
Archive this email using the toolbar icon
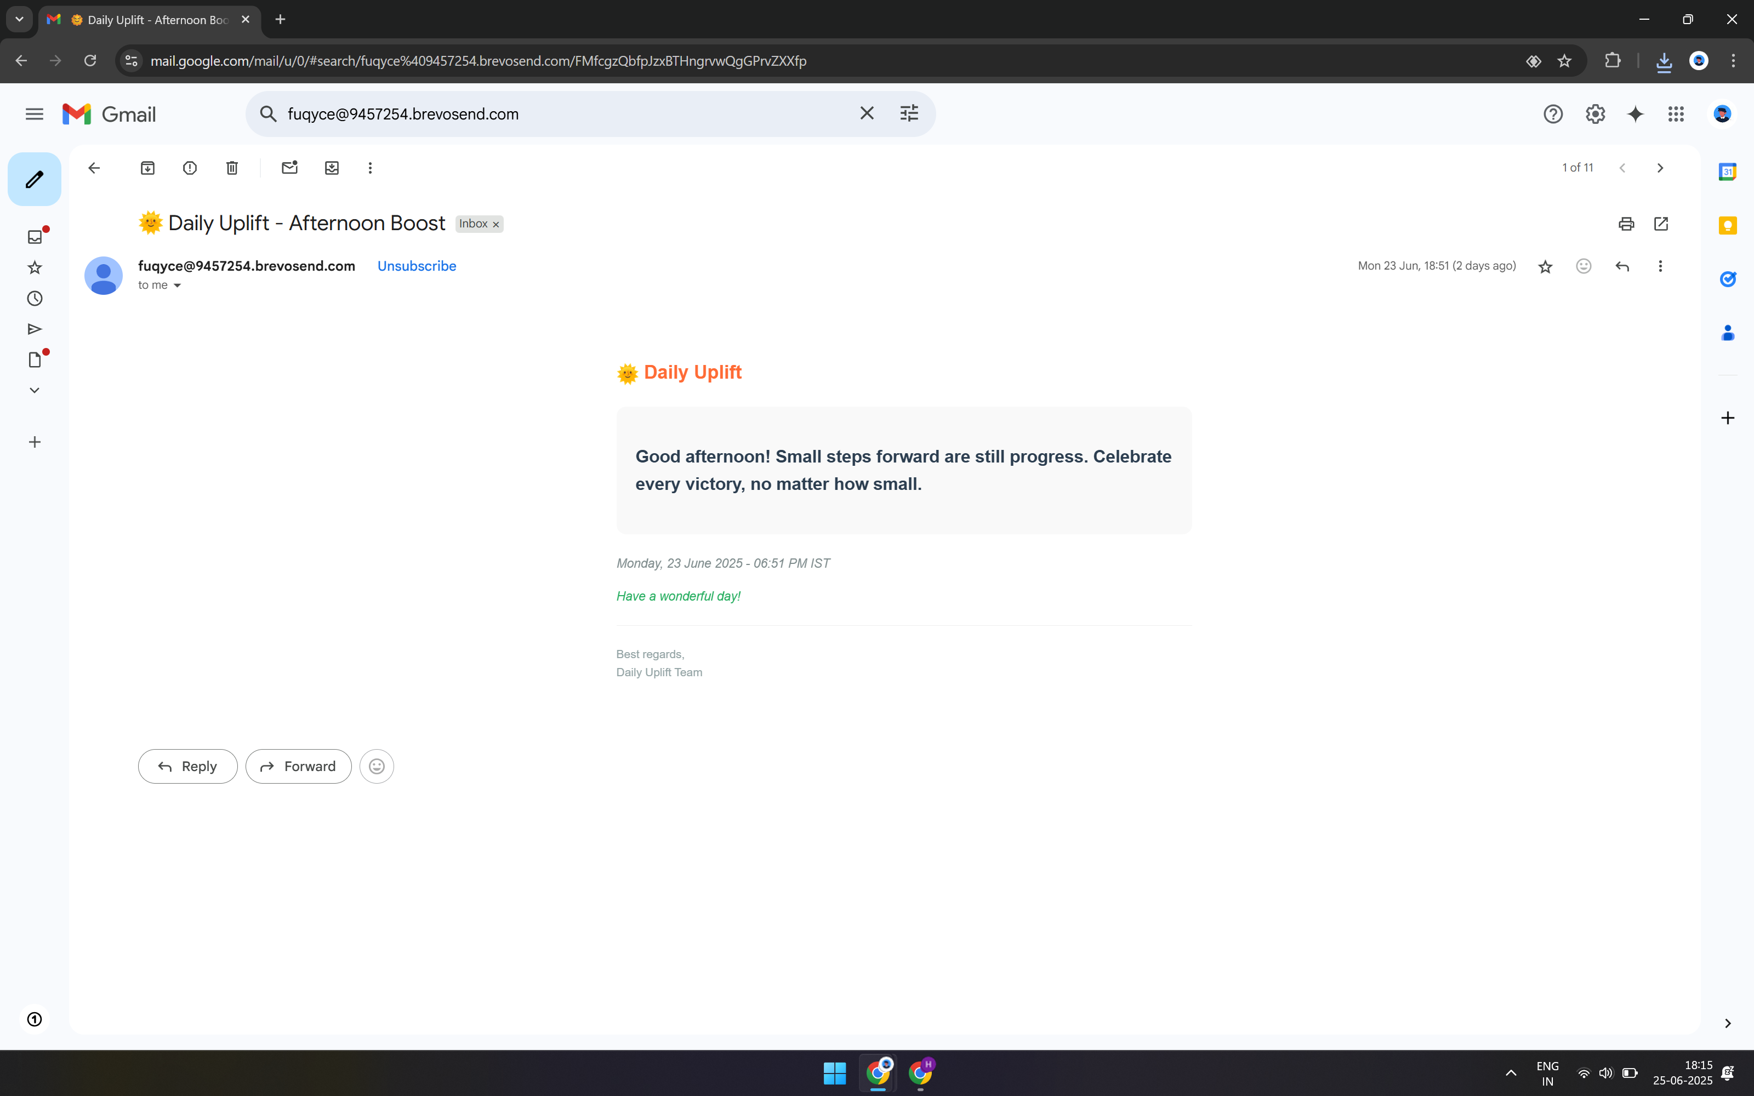[147, 168]
